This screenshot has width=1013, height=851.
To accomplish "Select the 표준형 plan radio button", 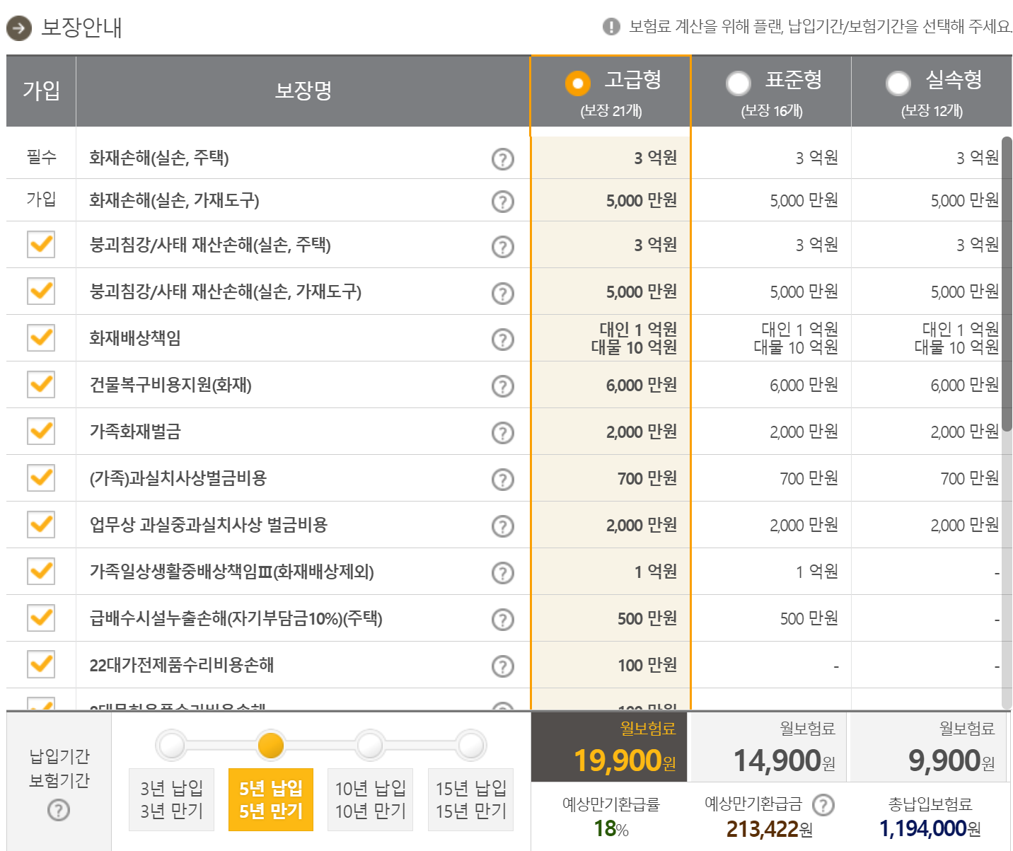I will (x=739, y=83).
